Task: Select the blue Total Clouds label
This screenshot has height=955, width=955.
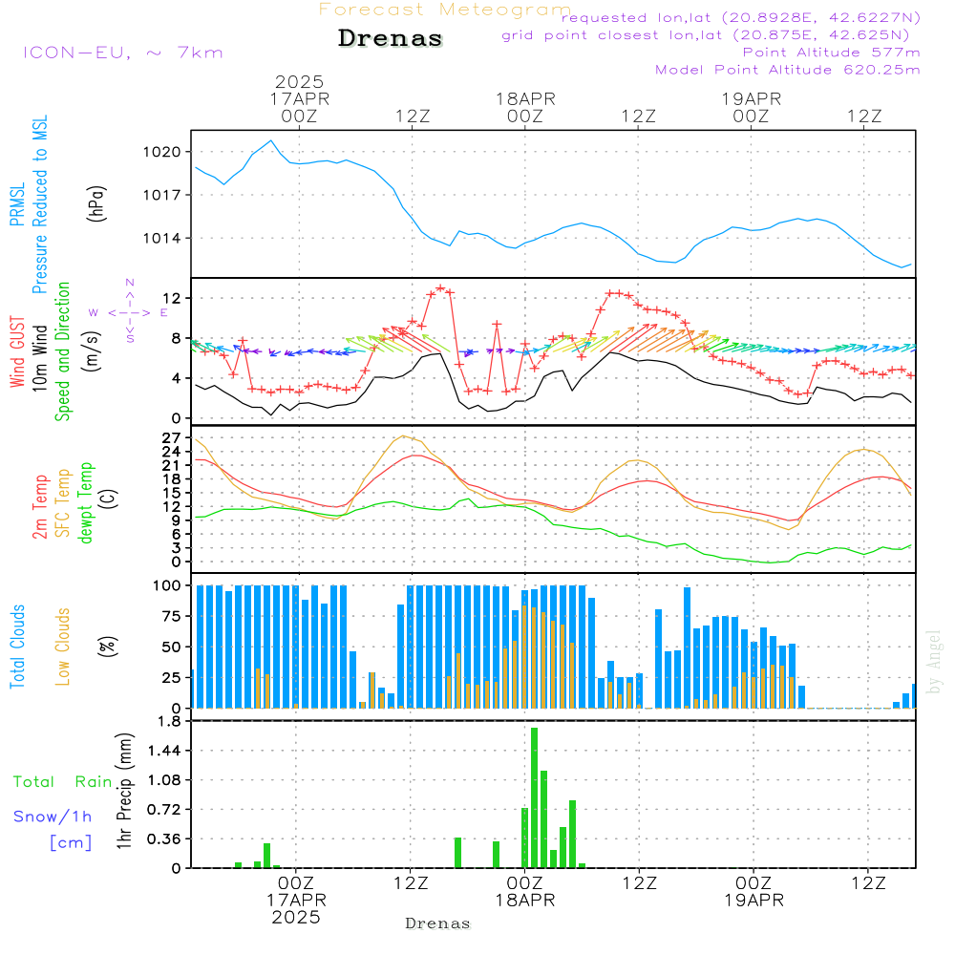Action: (x=17, y=647)
